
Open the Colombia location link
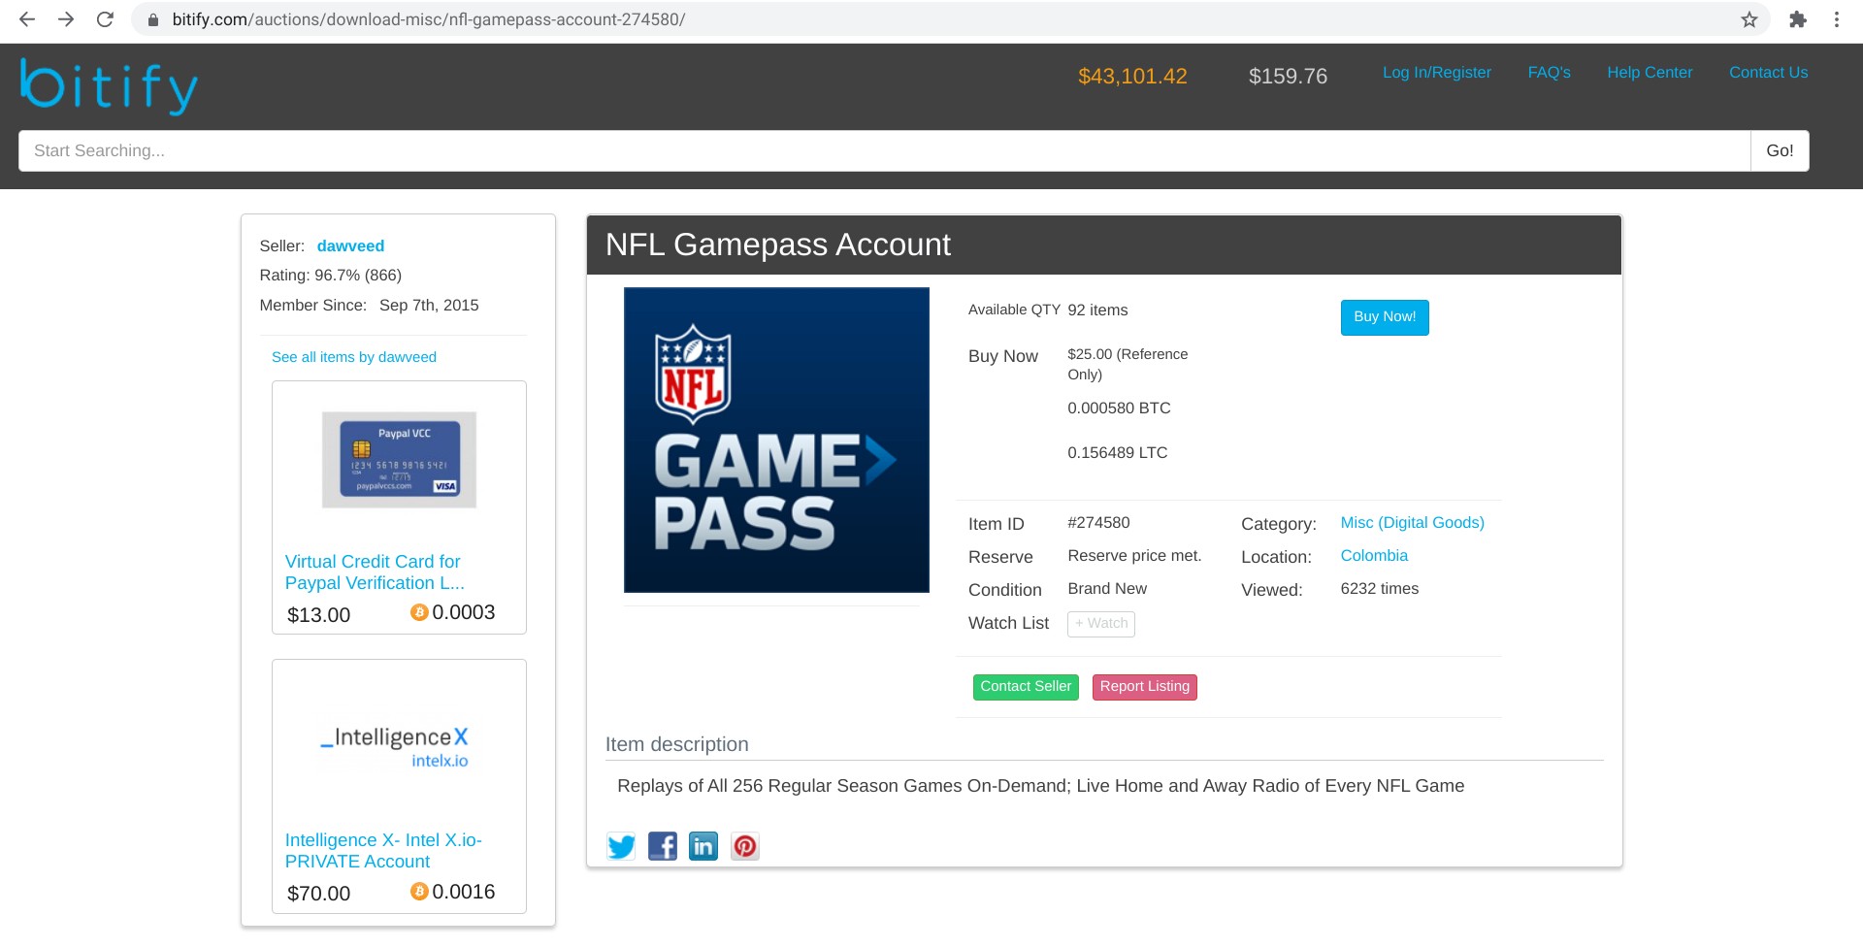1374,556
